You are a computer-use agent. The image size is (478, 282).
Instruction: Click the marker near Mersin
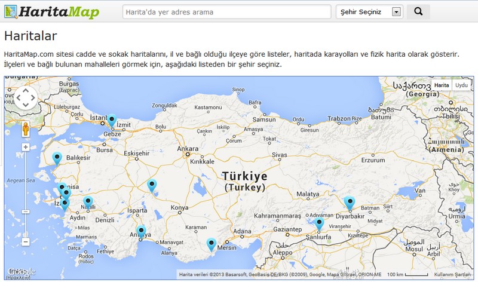pyautogui.click(x=211, y=245)
